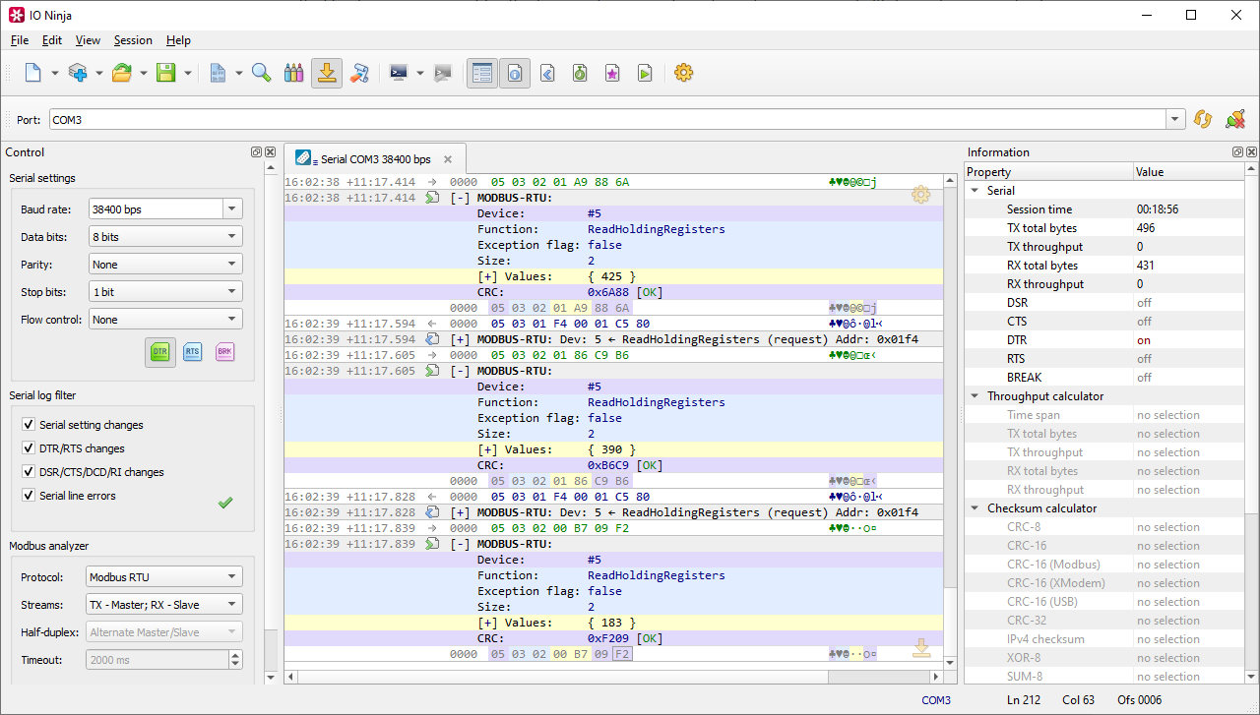Toggle the control pane list icon
This screenshot has height=715, width=1260.
pos(481,73)
